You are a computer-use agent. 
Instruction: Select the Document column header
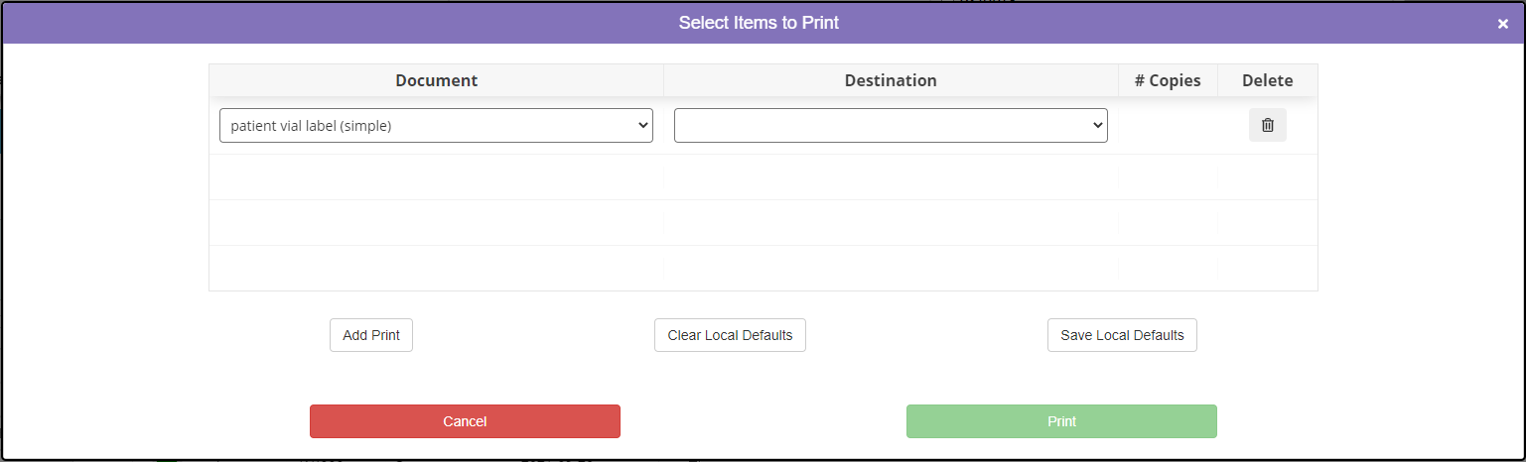click(x=437, y=80)
